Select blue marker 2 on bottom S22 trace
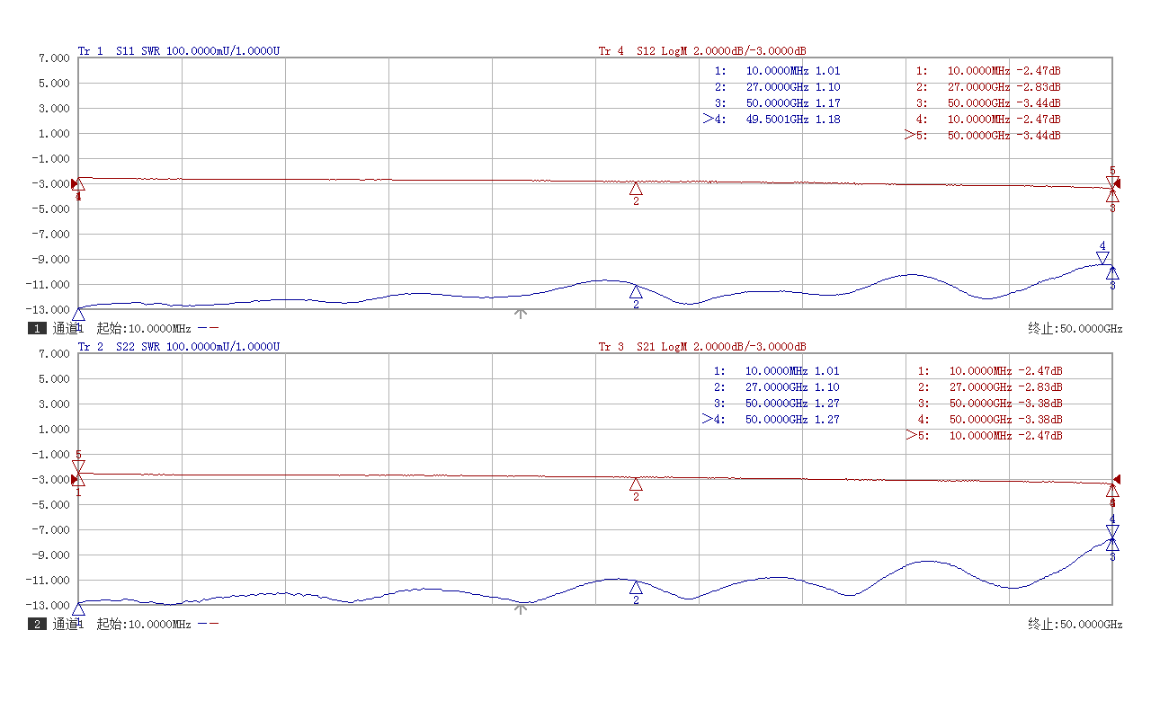 click(x=636, y=588)
